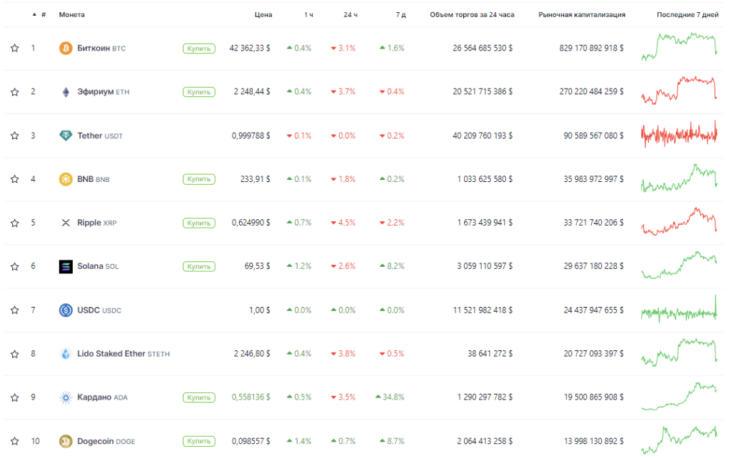Click the Ethereum diamond logo icon
Viewport: 731px width, 461px height.
point(66,92)
